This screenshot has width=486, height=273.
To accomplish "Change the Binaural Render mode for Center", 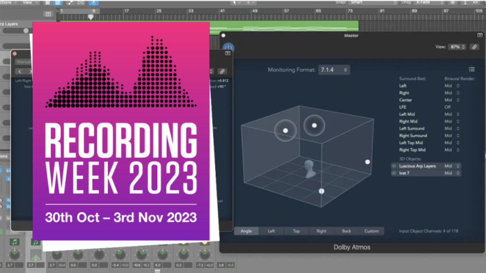I will point(452,100).
